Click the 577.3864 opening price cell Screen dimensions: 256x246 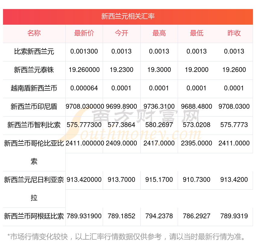(121, 125)
